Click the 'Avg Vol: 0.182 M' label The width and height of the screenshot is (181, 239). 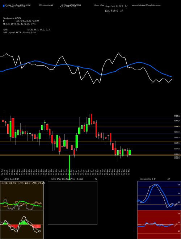point(116,7)
